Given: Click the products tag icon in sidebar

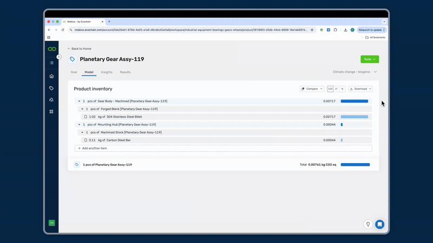Looking at the screenshot, I should [x=51, y=88].
